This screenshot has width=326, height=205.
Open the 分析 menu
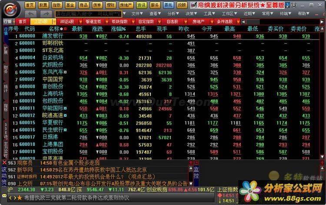pos(173,14)
